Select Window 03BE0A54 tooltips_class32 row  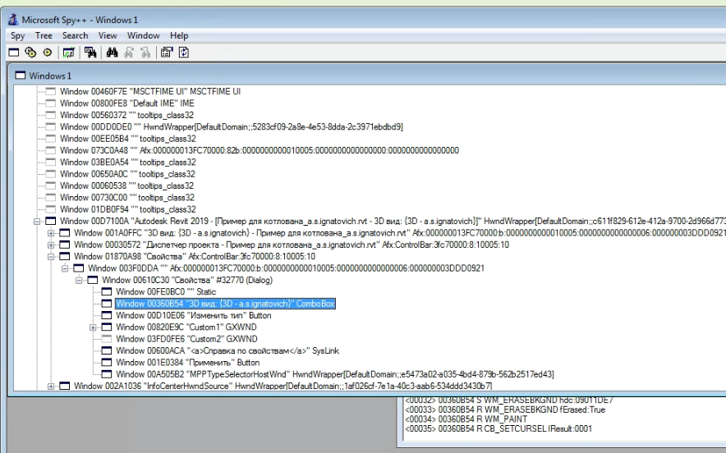pyautogui.click(x=128, y=162)
